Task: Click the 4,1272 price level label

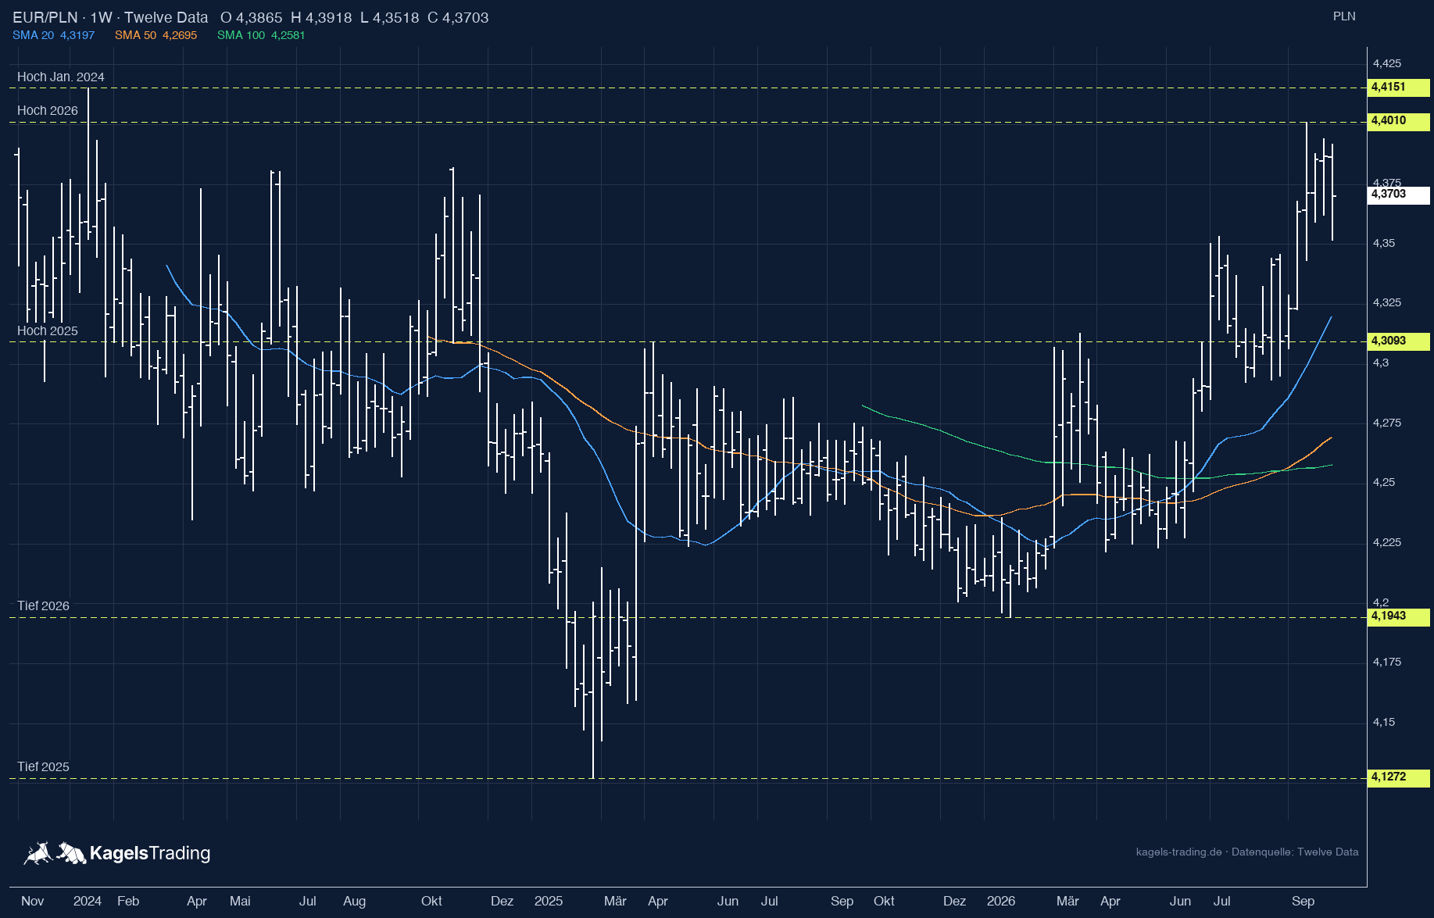Action: click(1398, 777)
